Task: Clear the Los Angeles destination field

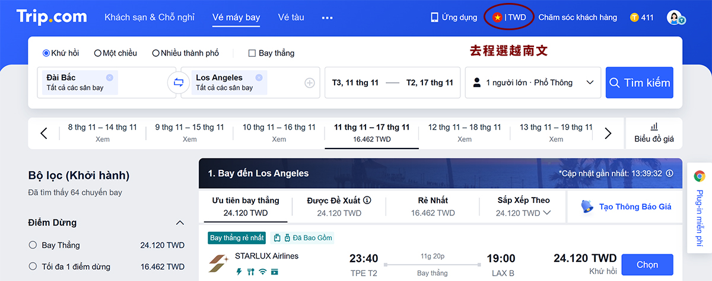Action: pos(259,77)
